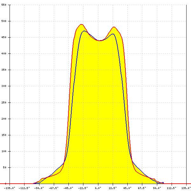Click the red curve's left peak near -22.5°

click(x=81, y=25)
